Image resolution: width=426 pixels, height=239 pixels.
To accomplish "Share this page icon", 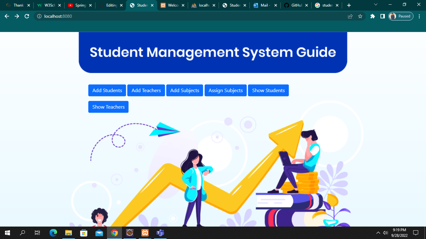I will [x=350, y=16].
